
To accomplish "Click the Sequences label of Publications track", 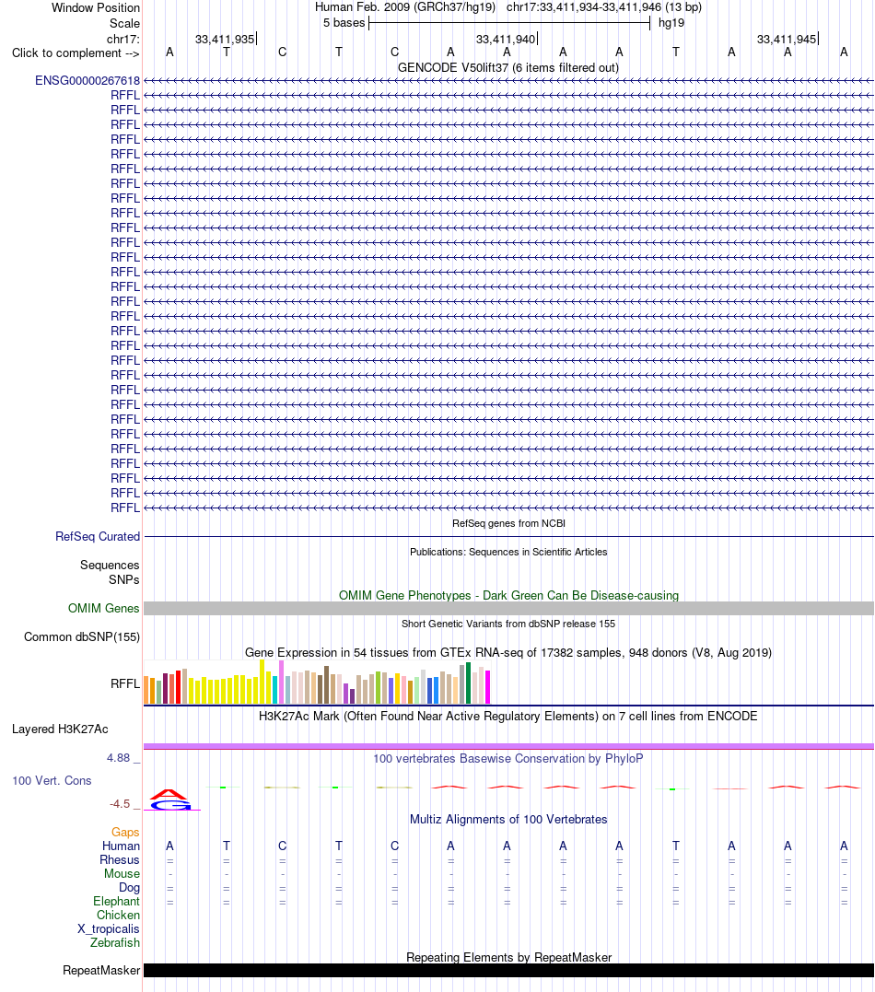I will point(110,565).
